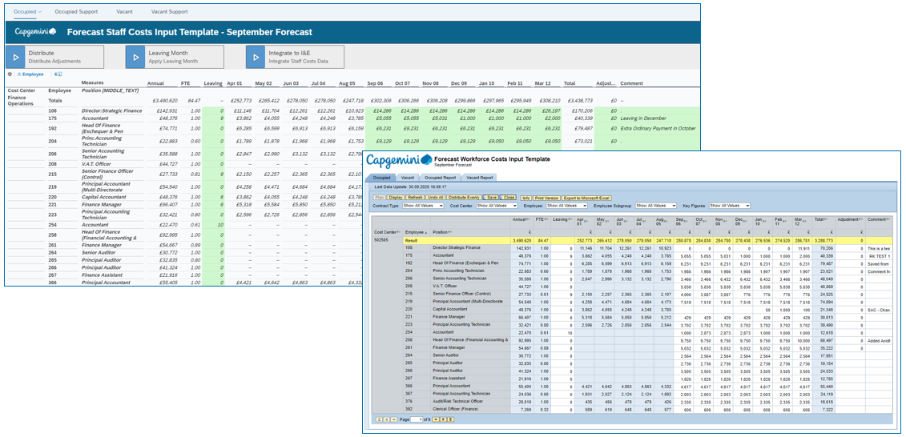Image resolution: width=906 pixels, height=437 pixels.
Task: Open the Vacant Report tab
Action: pos(479,178)
